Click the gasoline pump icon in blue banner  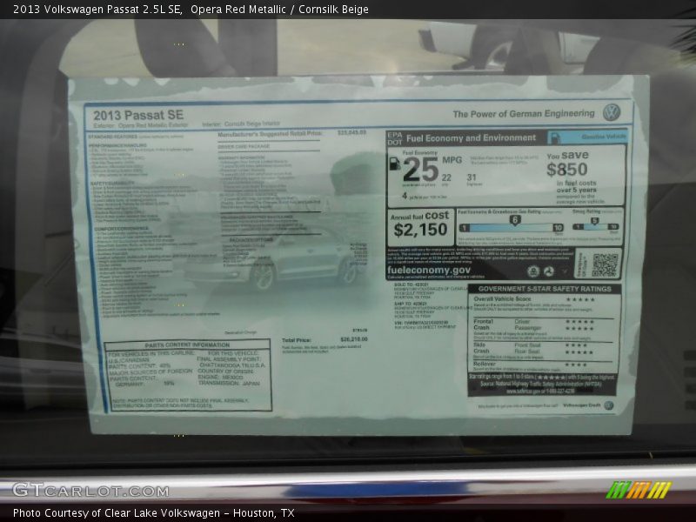pyautogui.click(x=554, y=138)
